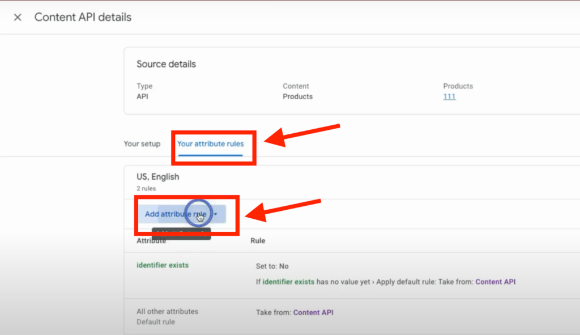Viewport: 580px width, 335px height.
Task: Click the Products content value
Action: [x=298, y=96]
